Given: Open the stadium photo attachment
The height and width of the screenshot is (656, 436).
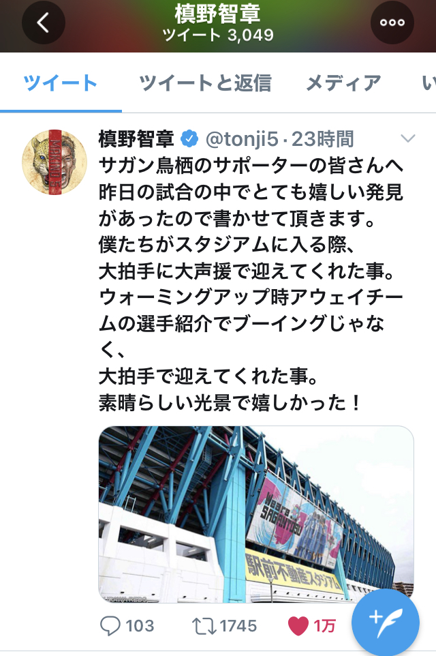Looking at the screenshot, I should tap(256, 514).
